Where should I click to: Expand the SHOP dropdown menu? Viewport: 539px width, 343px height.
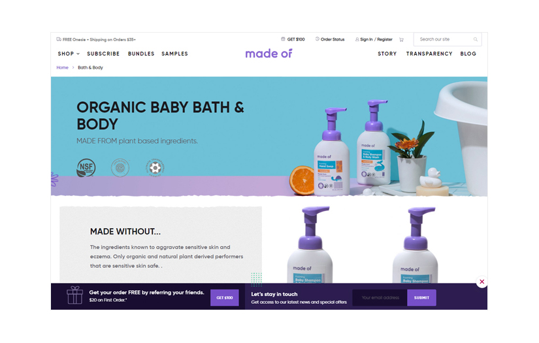click(x=69, y=54)
